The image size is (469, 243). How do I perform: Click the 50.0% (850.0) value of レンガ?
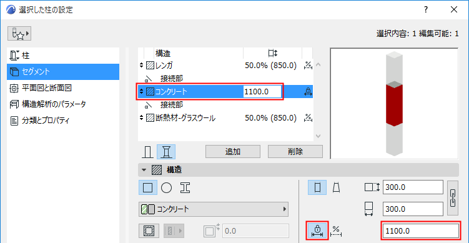click(x=270, y=65)
